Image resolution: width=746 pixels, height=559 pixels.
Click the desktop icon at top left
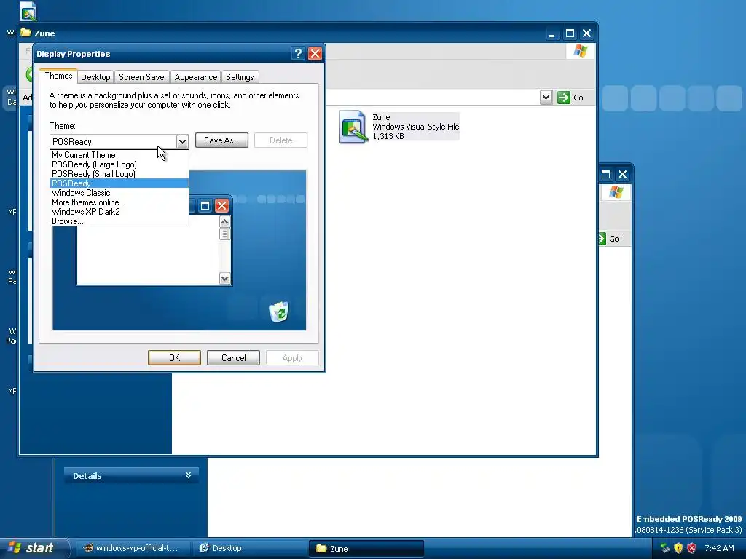click(x=28, y=12)
